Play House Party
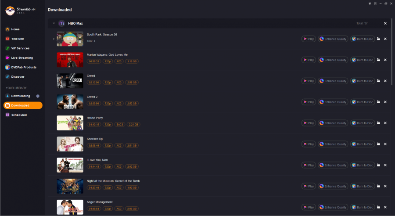This screenshot has width=395, height=216. click(309, 123)
